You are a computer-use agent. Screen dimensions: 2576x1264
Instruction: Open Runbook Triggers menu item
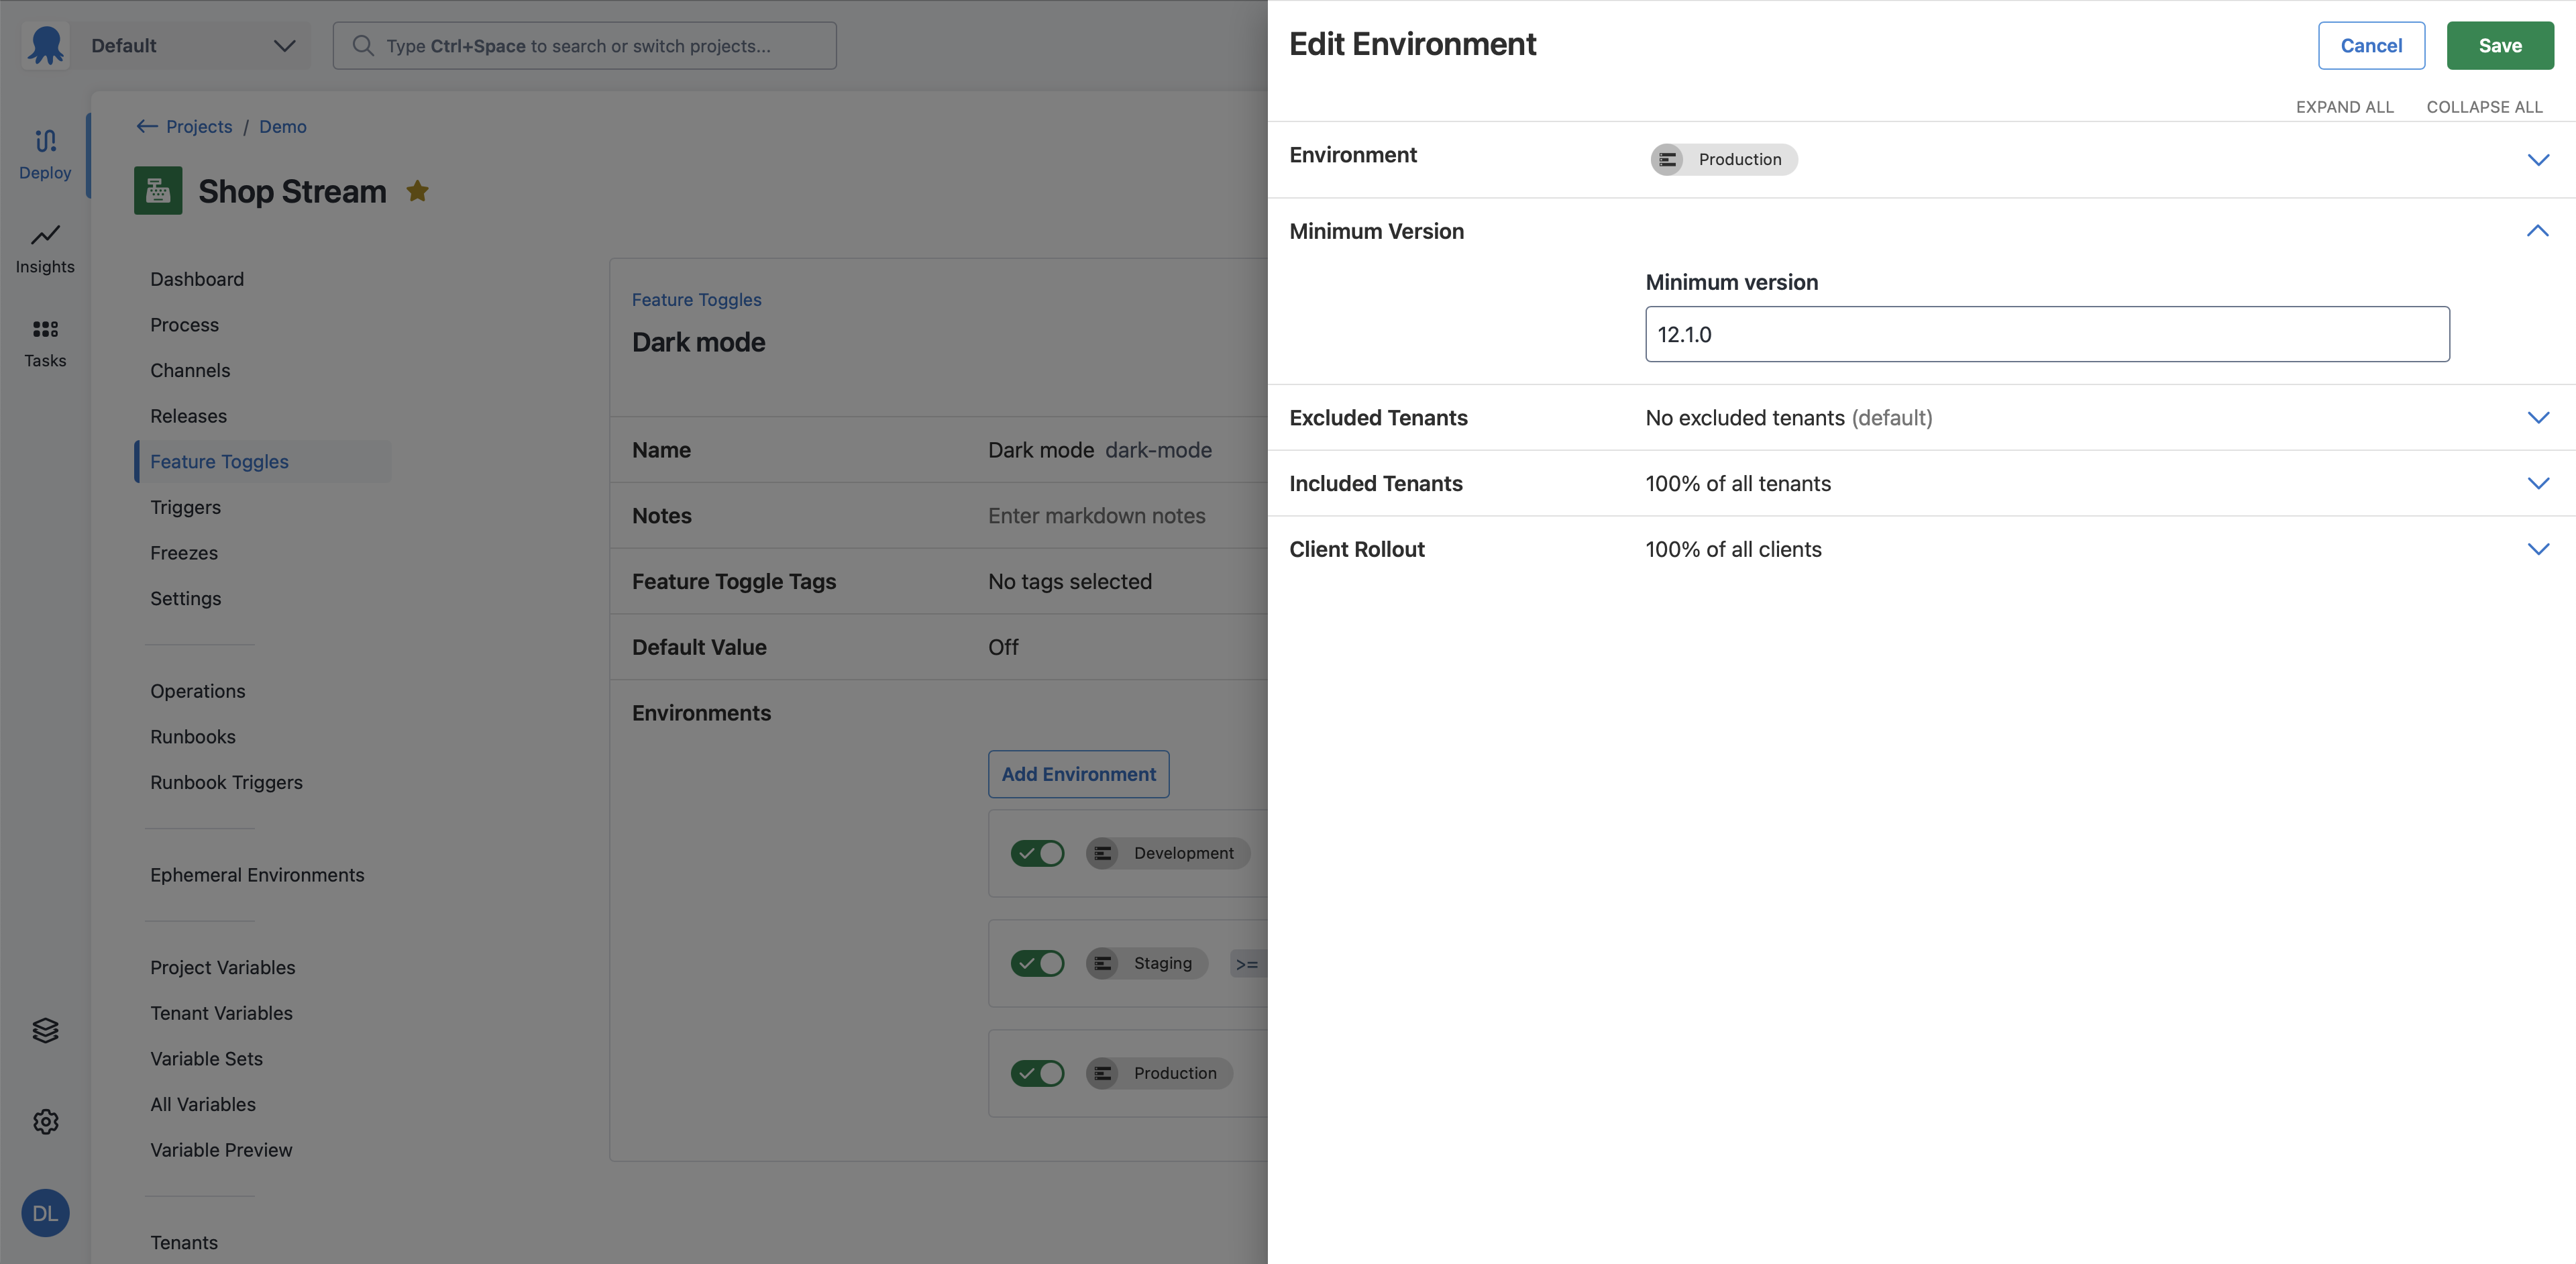(x=226, y=782)
